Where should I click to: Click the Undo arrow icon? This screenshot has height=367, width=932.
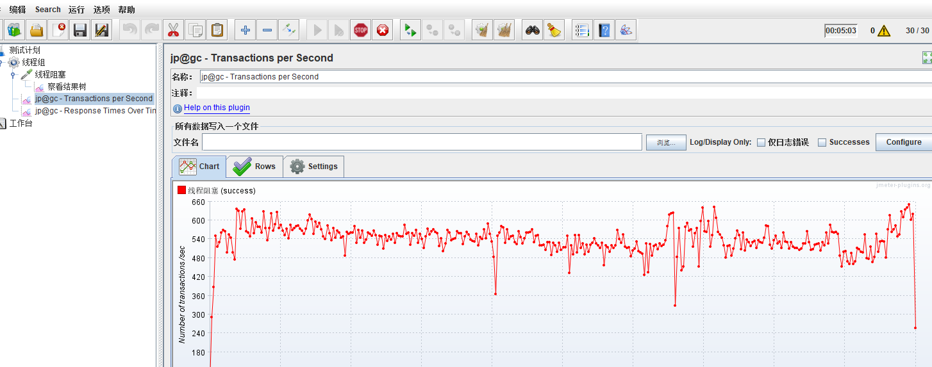click(129, 29)
